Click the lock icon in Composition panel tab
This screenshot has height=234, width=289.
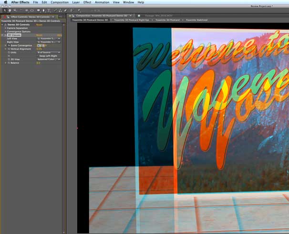[73, 16]
